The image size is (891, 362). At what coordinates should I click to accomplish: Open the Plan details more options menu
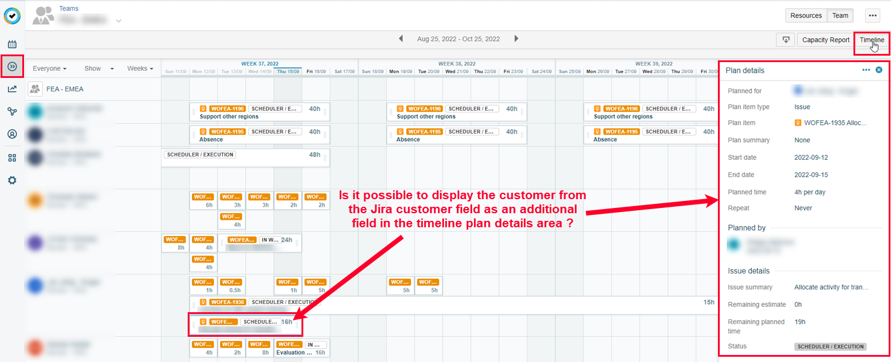pos(866,70)
